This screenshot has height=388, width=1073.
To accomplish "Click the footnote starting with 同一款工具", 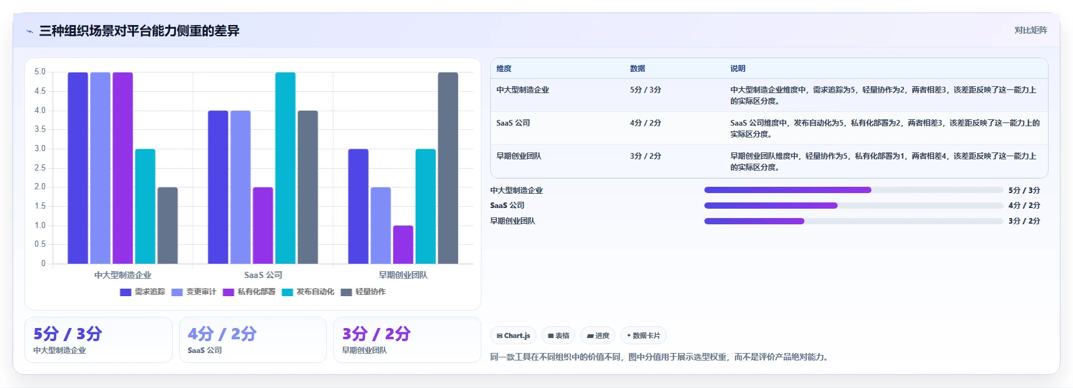I will coord(661,357).
